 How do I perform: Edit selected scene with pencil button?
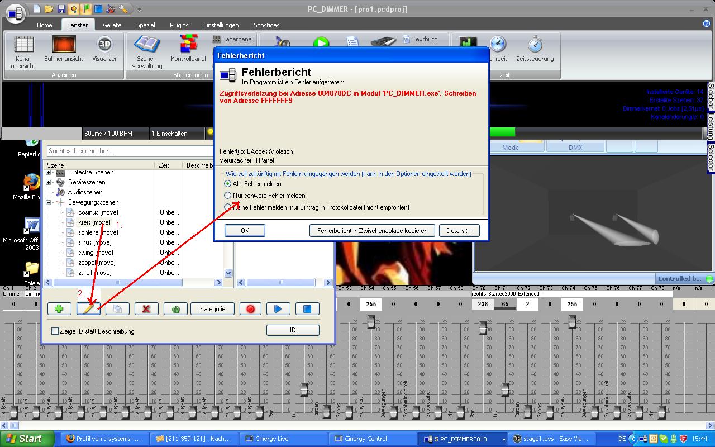pos(88,308)
